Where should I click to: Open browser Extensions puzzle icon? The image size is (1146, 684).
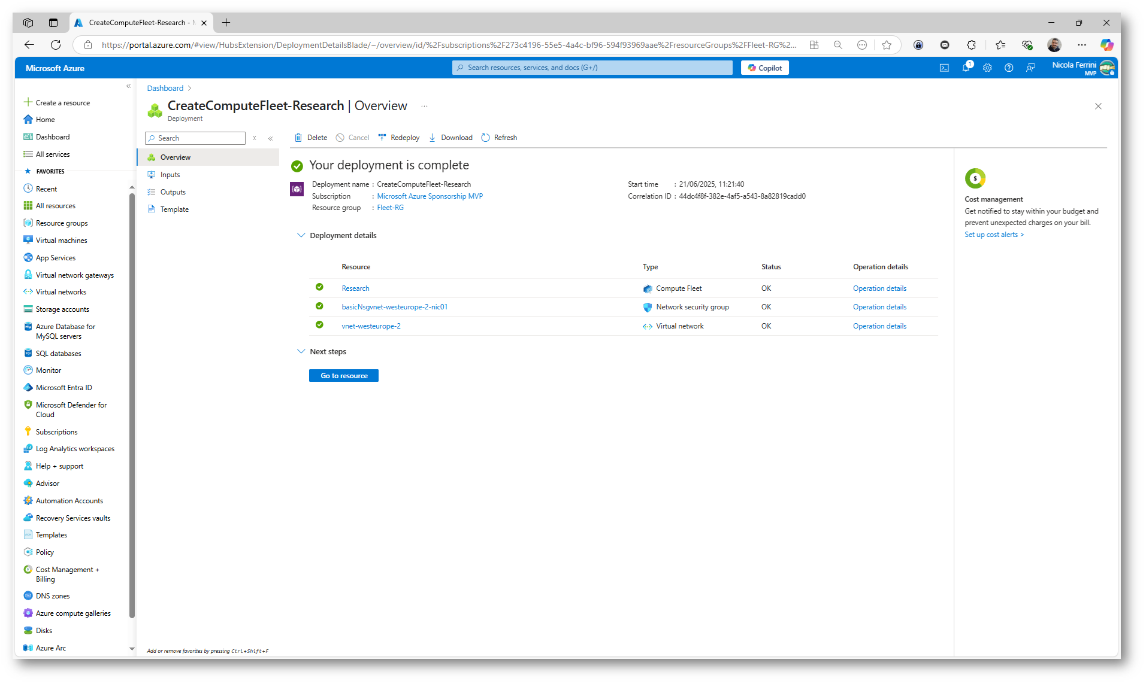[971, 45]
